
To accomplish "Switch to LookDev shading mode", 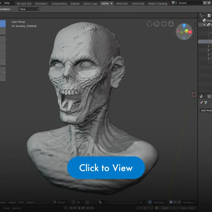I will (175, 202).
